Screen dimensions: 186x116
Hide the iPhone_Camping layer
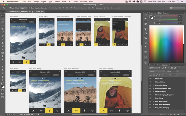pyautogui.click(x=150, y=92)
